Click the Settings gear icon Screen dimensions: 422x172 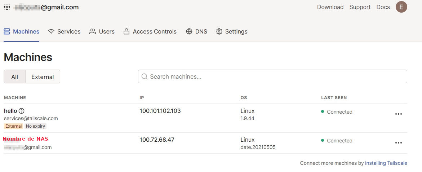point(219,31)
